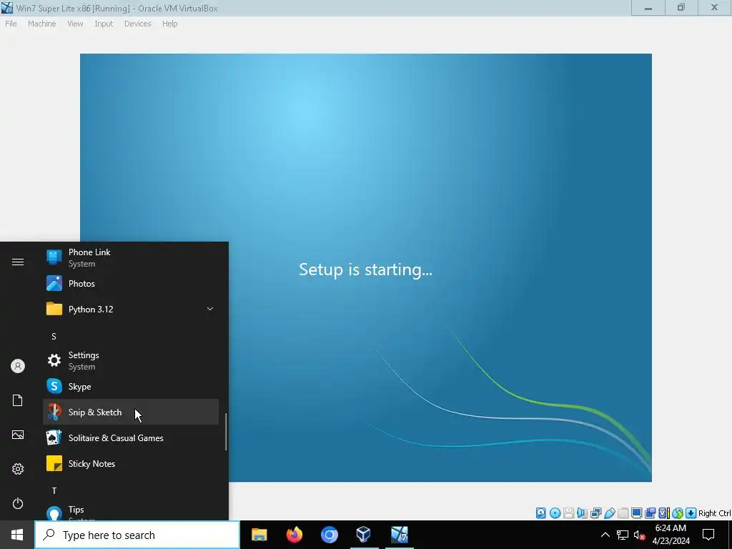Open the File menu in VirtualBox
The height and width of the screenshot is (549, 732).
pos(11,24)
